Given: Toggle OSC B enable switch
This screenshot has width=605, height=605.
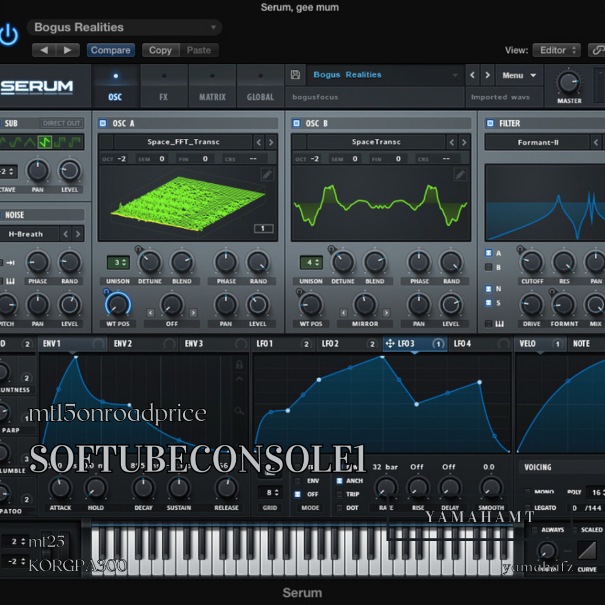Looking at the screenshot, I should pos(297,123).
